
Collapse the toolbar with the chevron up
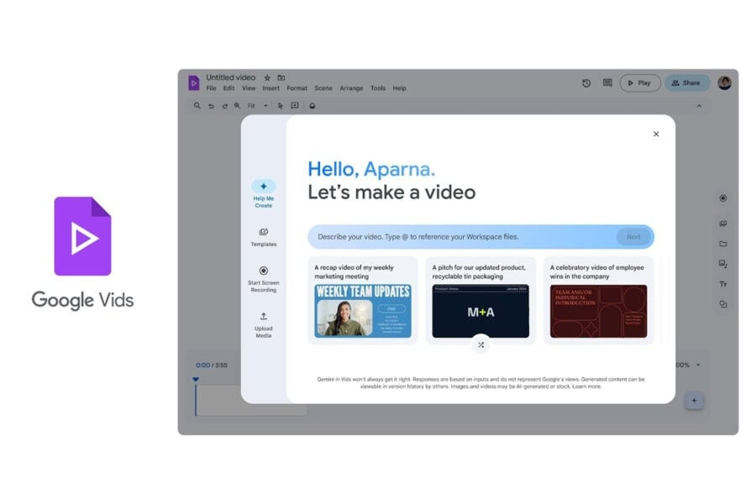click(699, 106)
